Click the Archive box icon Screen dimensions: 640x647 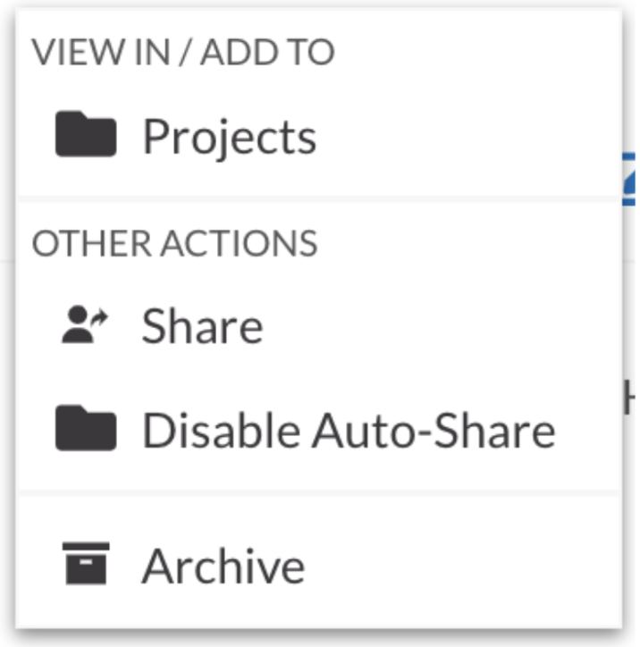86,564
